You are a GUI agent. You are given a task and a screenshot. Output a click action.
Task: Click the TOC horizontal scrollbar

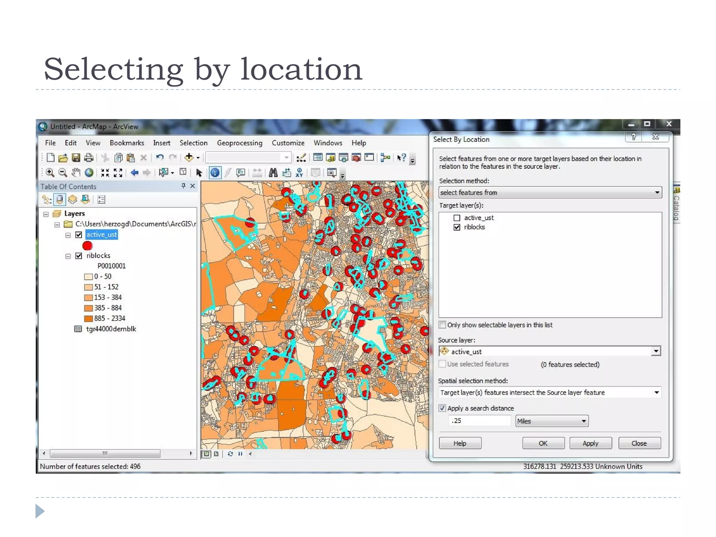click(105, 454)
